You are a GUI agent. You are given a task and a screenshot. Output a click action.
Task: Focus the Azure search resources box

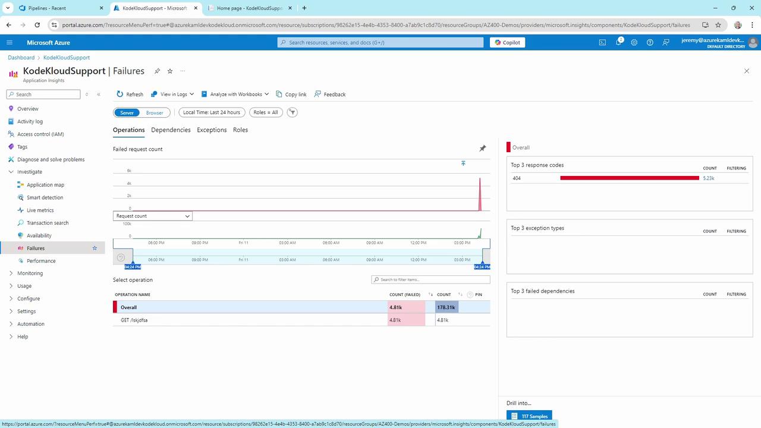click(x=380, y=42)
